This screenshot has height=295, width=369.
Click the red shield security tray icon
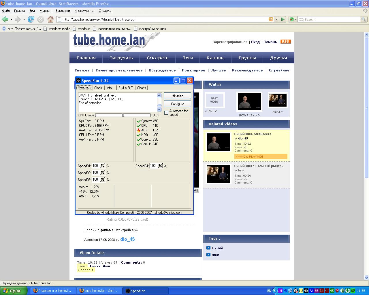[337, 291]
